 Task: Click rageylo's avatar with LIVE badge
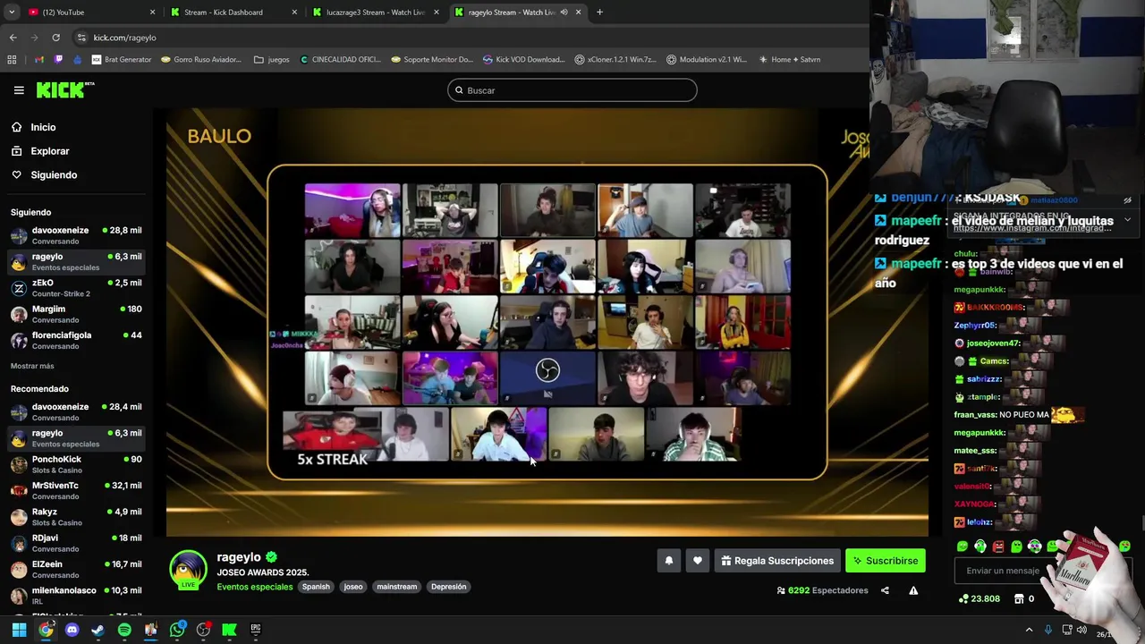188,570
